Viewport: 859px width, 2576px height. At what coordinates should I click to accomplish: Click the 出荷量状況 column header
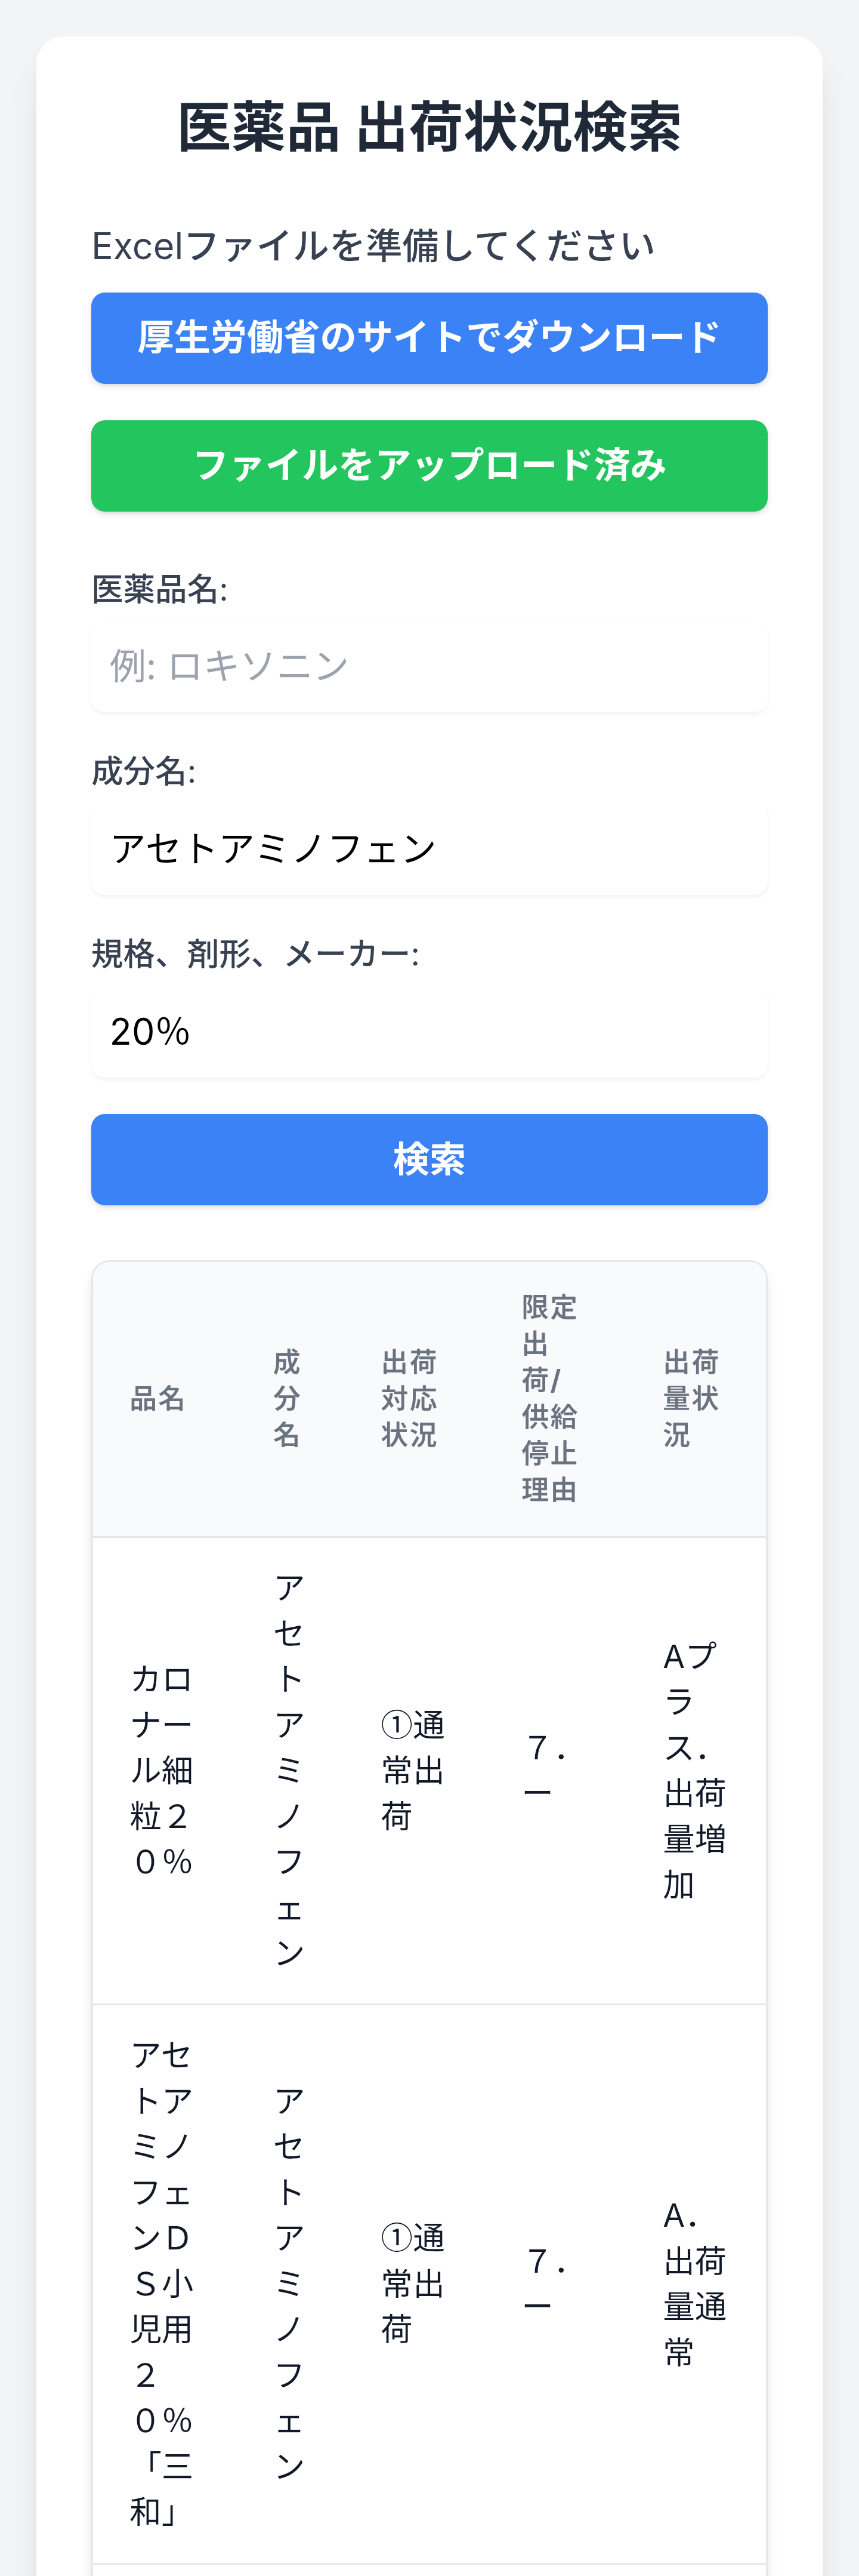pos(691,1399)
